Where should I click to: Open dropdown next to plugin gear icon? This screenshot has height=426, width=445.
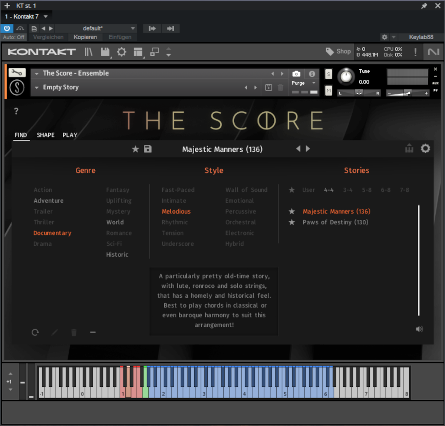pyautogui.click(x=394, y=37)
